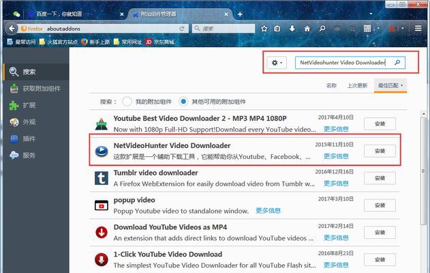The height and width of the screenshot is (273, 430).
Task: Open the 最佳匹配 sort dropdown
Action: [390, 85]
